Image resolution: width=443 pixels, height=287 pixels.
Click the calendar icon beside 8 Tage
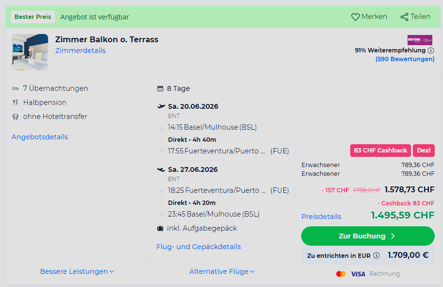point(160,89)
